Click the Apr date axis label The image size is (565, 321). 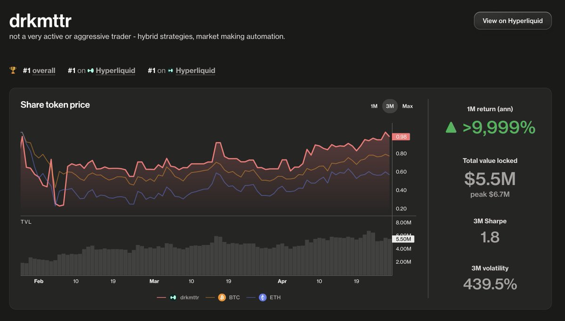[282, 281]
